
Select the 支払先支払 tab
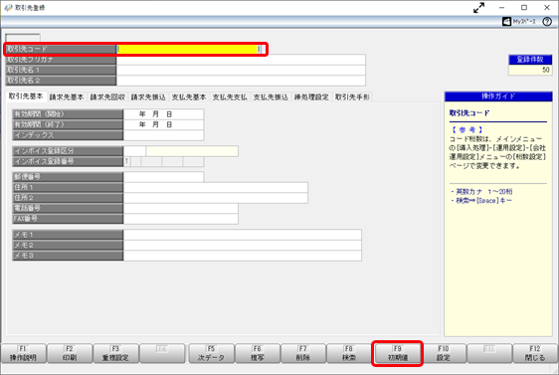coord(230,96)
